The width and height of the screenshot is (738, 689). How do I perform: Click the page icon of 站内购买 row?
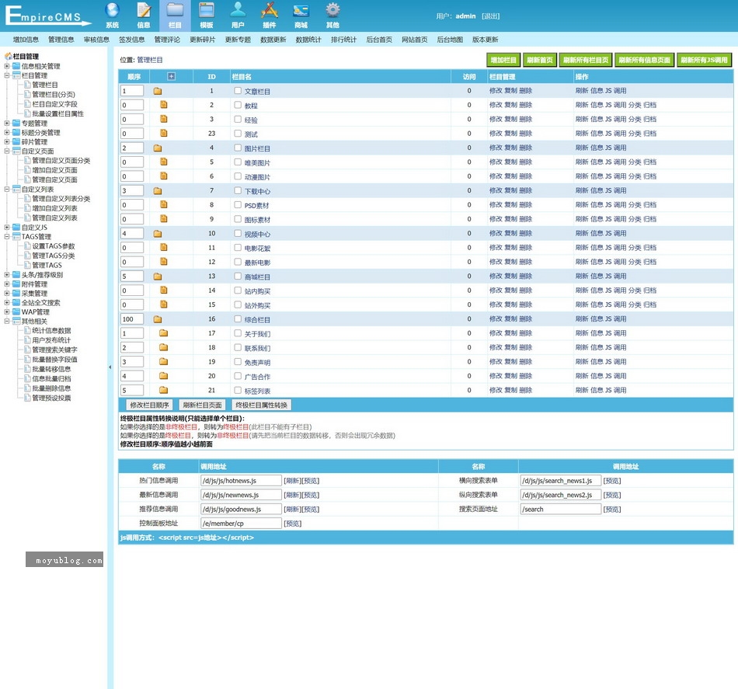coord(164,290)
